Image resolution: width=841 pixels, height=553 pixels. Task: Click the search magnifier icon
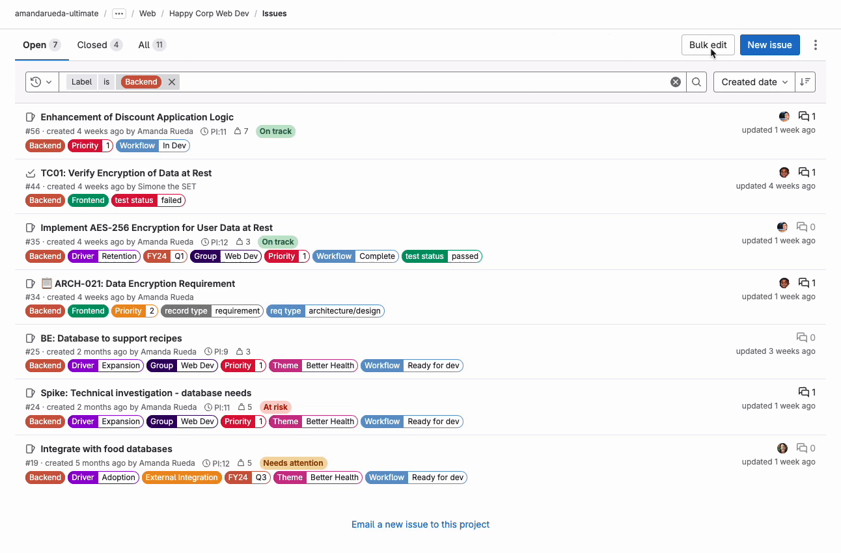696,81
